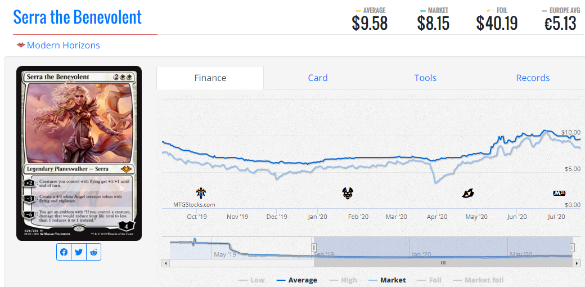Click navigator scrollbar left arrow

166,263
